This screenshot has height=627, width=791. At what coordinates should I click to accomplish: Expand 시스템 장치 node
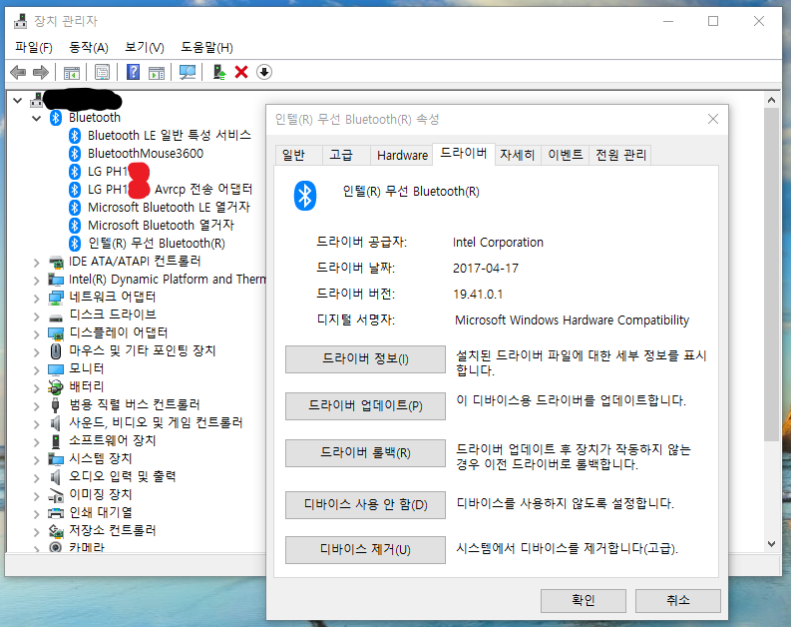[x=36, y=459]
